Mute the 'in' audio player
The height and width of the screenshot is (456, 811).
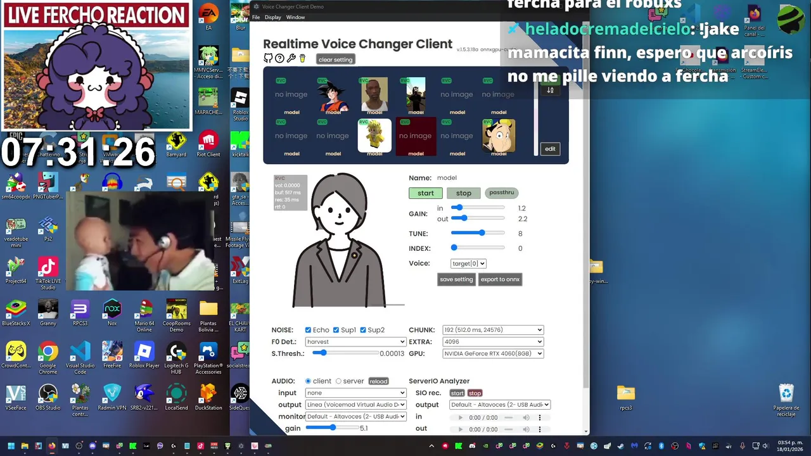pos(526,417)
